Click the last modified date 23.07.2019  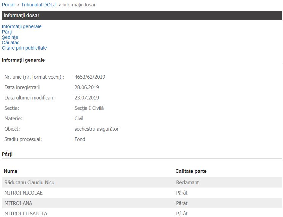point(87,98)
